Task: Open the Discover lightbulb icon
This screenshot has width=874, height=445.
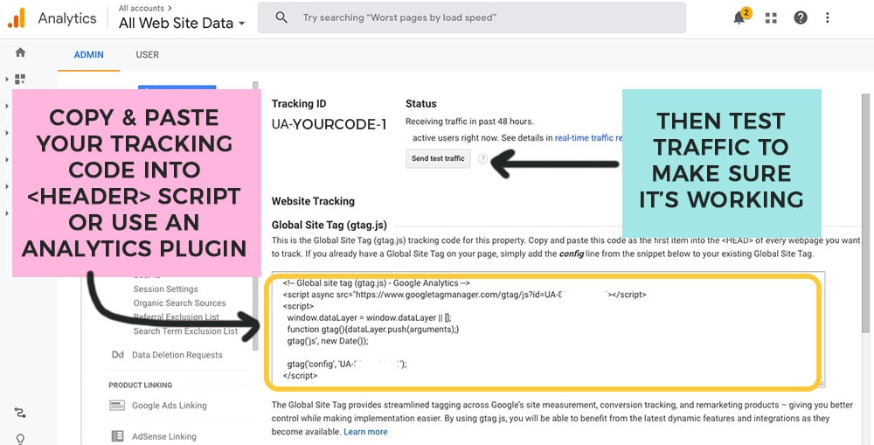Action: pyautogui.click(x=20, y=439)
